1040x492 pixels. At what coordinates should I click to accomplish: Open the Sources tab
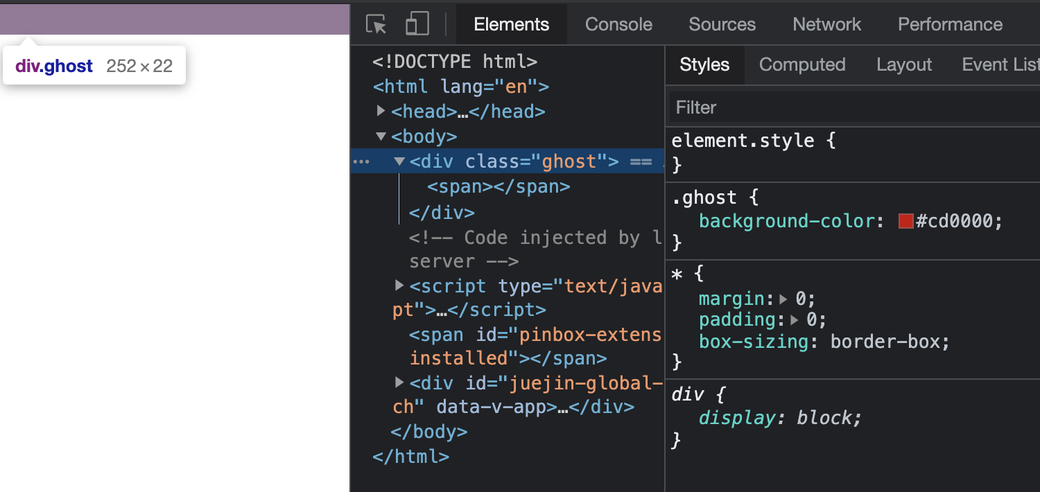pos(722,24)
